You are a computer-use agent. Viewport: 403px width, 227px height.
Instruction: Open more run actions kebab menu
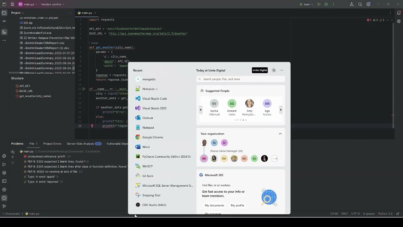pyautogui.click(x=333, y=4)
